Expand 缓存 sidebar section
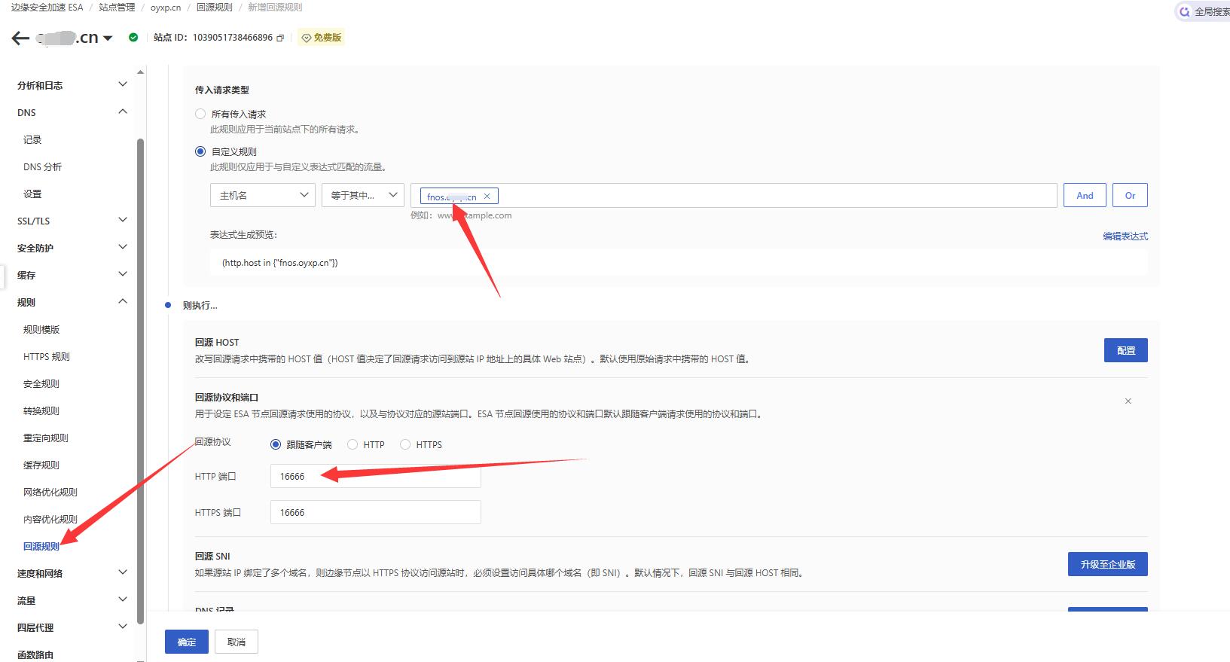Viewport: 1230px width, 662px height. click(123, 274)
